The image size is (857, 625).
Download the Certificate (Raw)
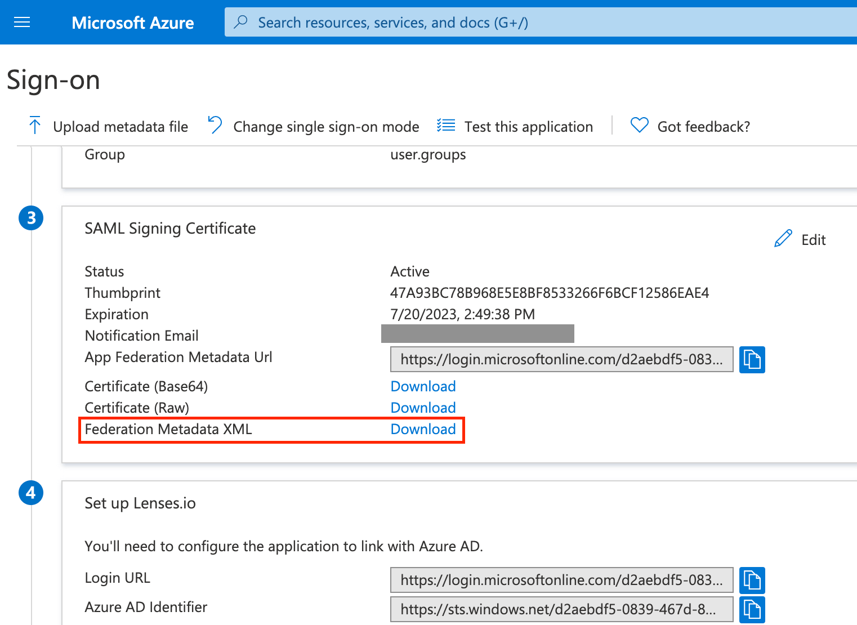point(423,408)
